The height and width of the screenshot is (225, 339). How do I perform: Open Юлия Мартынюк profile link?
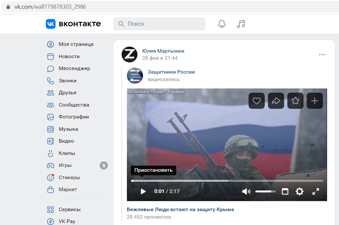coord(163,51)
